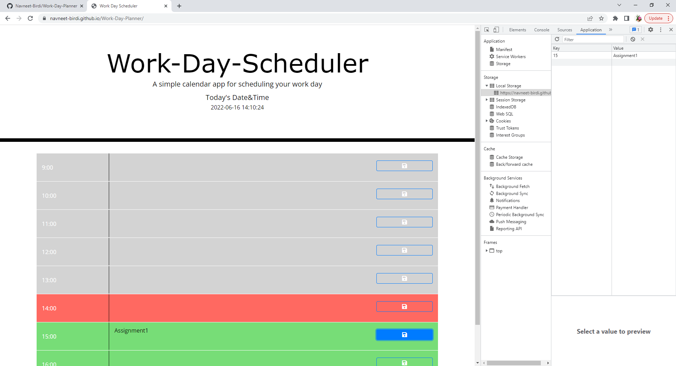Activate the inspect element picker in DevTools

point(487,30)
